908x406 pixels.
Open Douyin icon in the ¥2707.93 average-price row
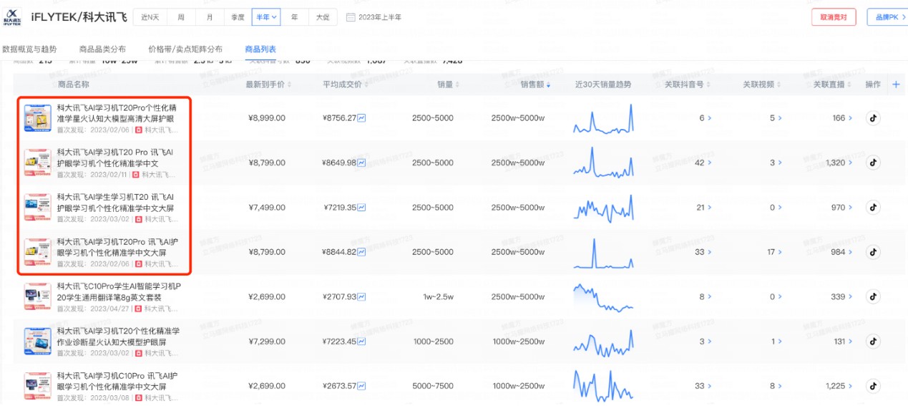[x=873, y=296]
